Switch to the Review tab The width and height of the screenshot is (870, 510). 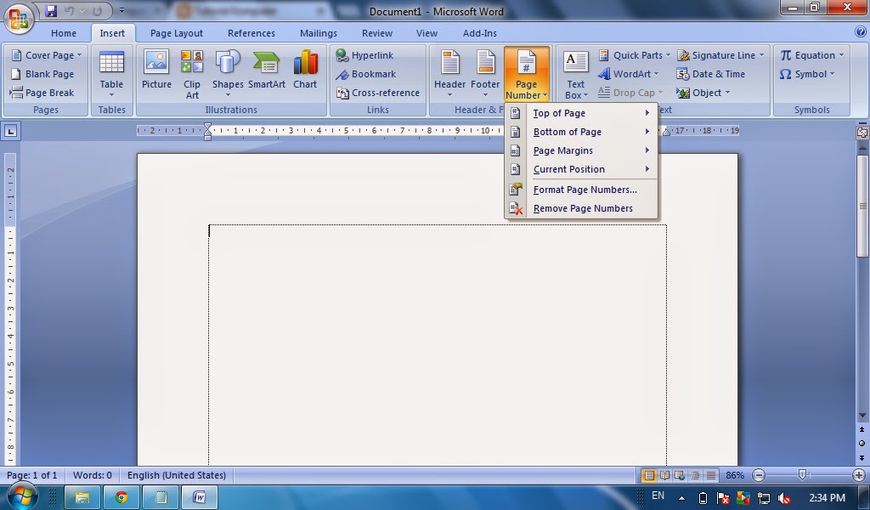(x=377, y=33)
